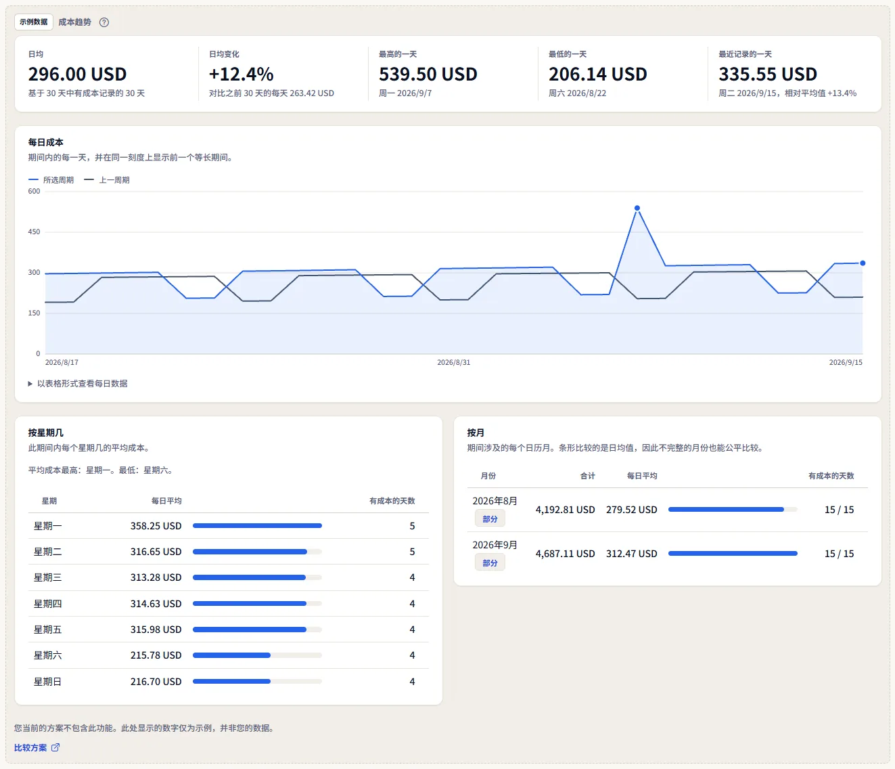Click the 星期 column header
The width and height of the screenshot is (895, 769).
[49, 501]
